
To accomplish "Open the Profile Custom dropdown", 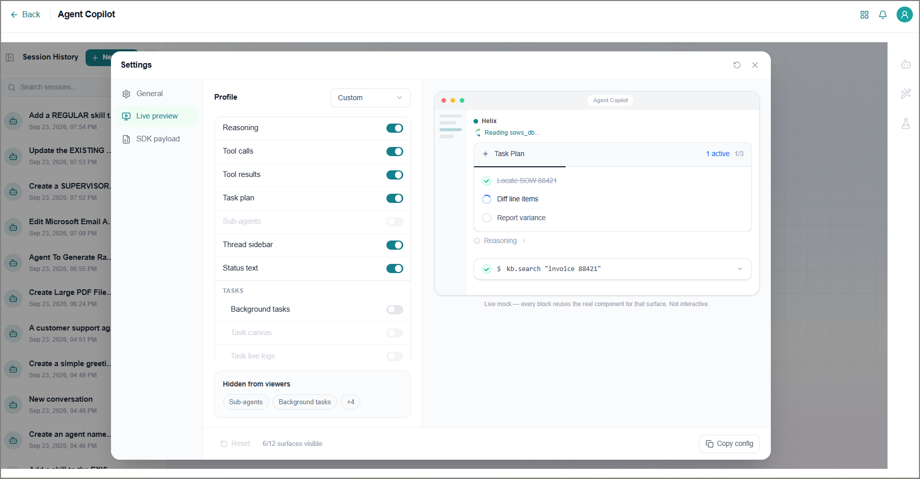I will 370,98.
